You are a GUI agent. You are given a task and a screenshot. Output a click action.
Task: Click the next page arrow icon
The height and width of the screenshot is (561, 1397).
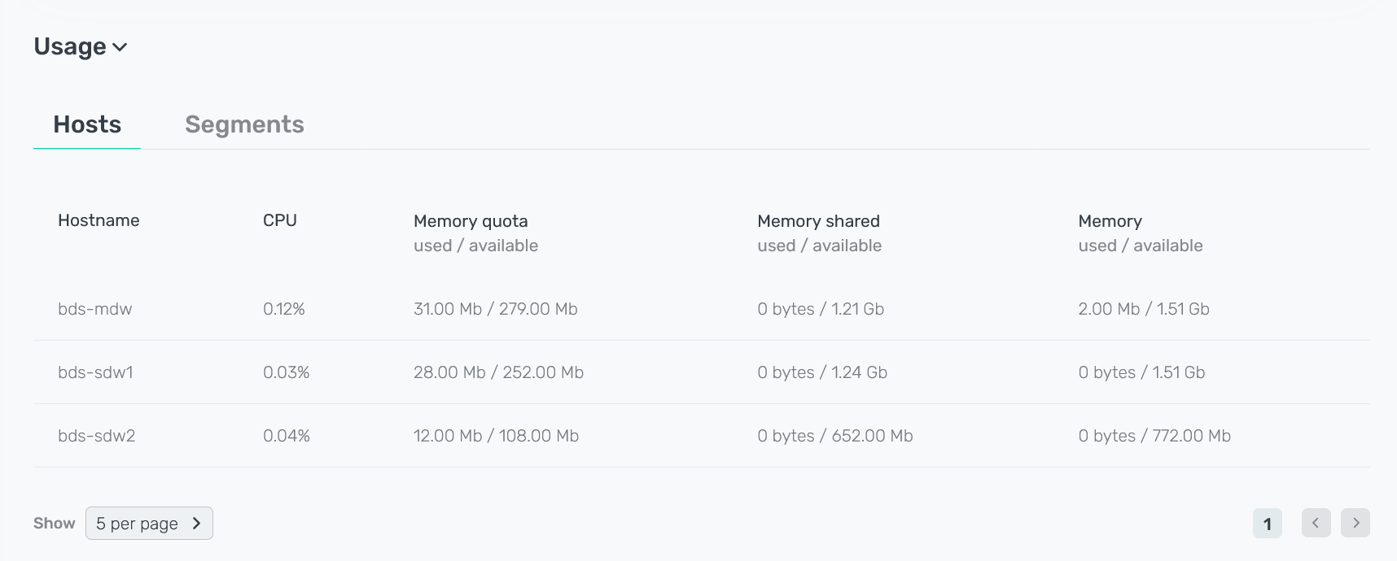(x=1355, y=523)
